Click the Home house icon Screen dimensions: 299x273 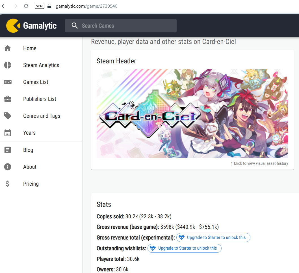pyautogui.click(x=8, y=48)
